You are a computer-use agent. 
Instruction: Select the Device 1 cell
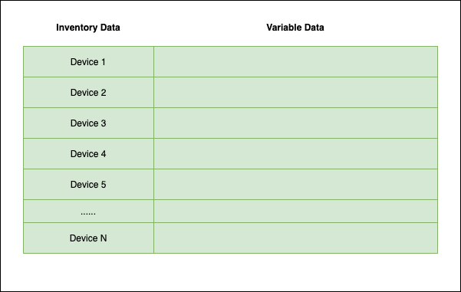[88, 61]
